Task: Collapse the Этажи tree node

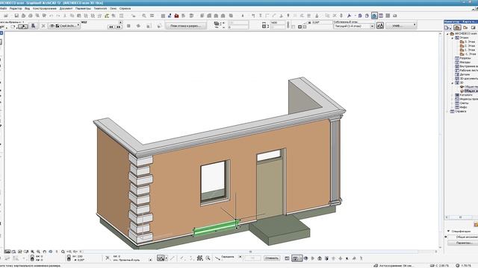Action: (x=453, y=38)
